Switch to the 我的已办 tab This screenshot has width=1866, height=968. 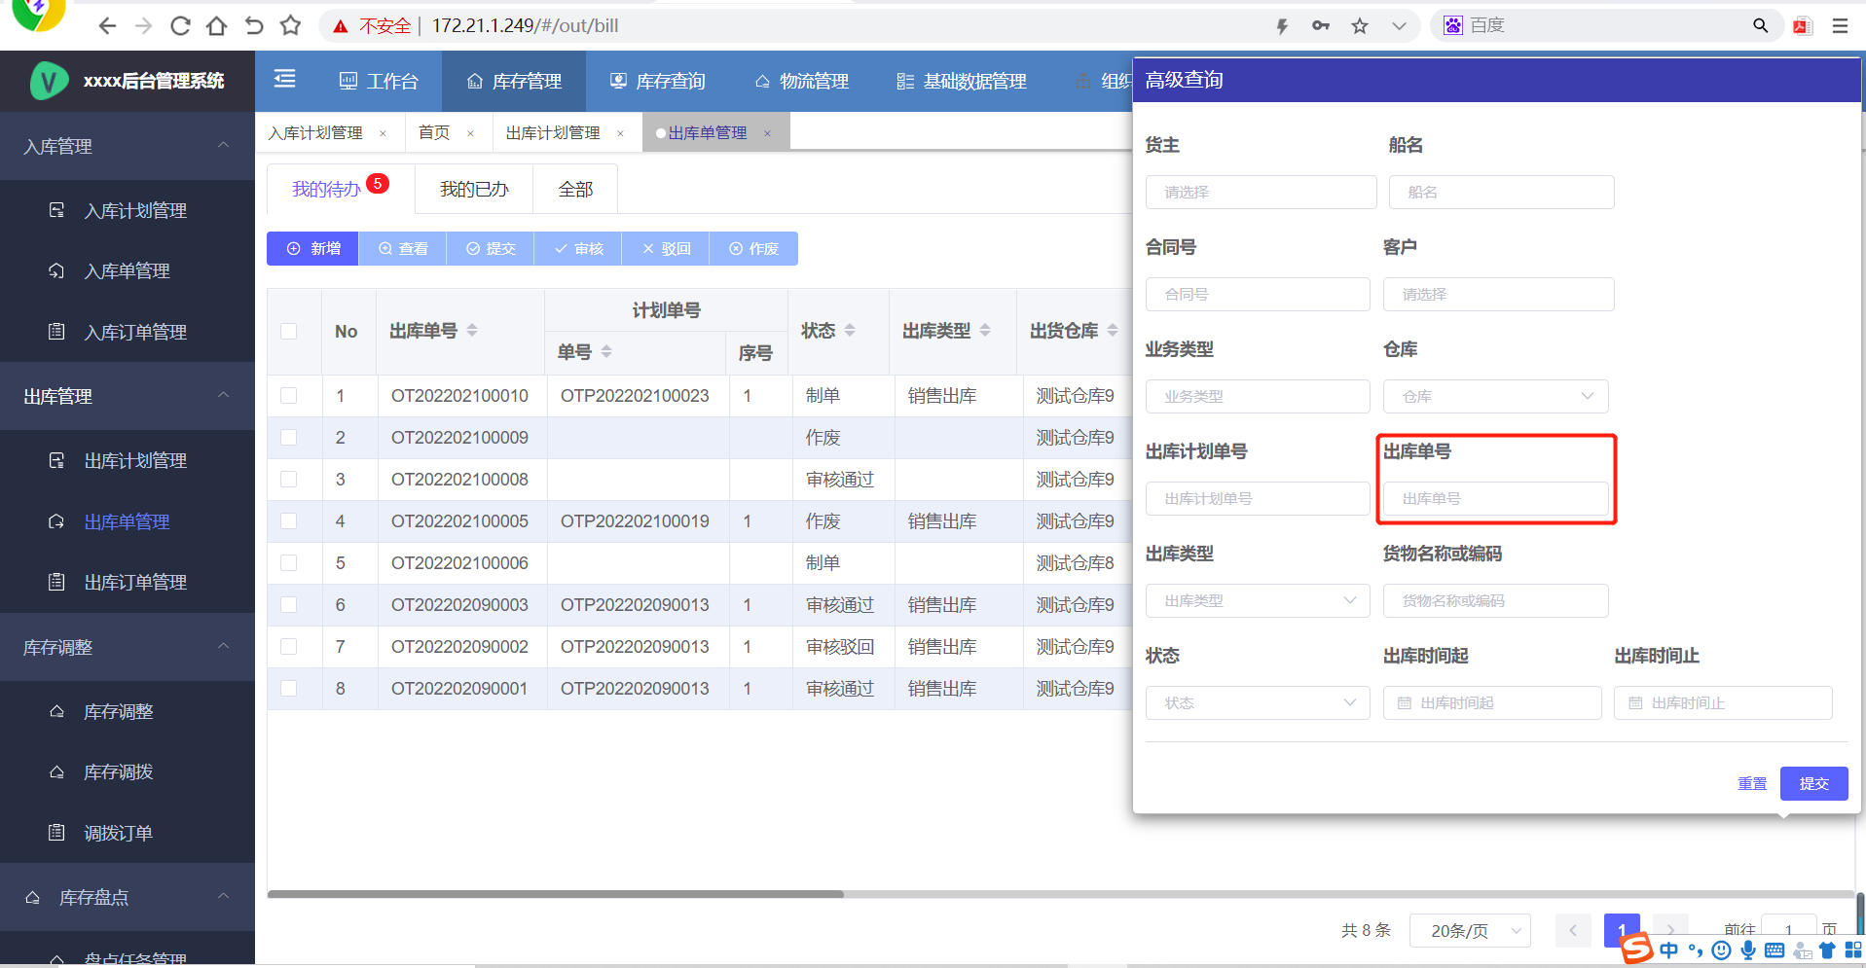[474, 190]
